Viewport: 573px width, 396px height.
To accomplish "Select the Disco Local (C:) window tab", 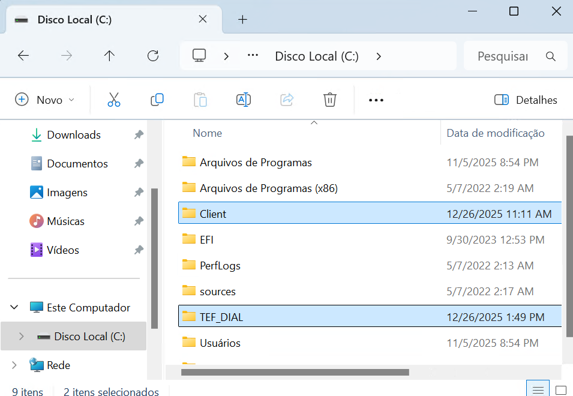I will tap(113, 19).
